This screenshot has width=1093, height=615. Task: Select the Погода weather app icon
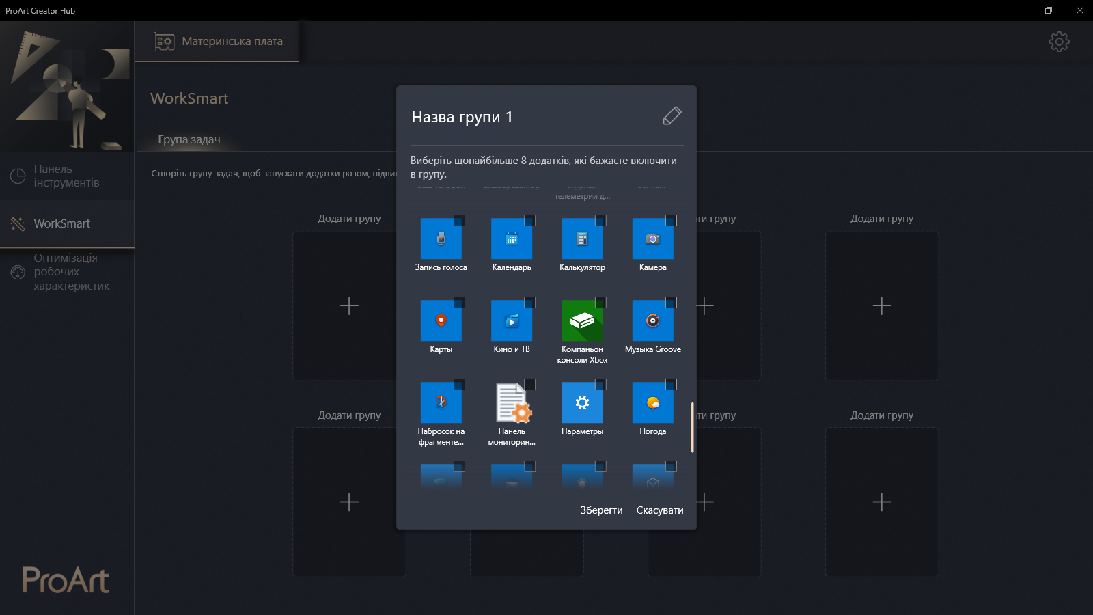653,402
